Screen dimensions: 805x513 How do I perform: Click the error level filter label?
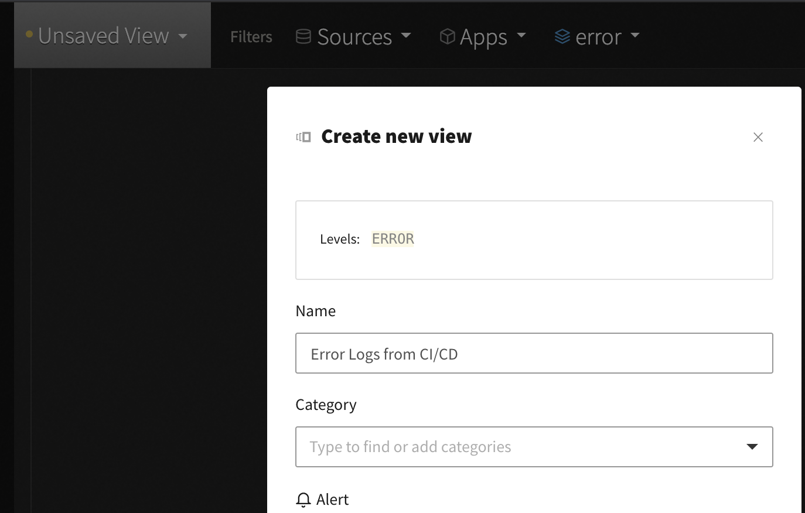[598, 37]
